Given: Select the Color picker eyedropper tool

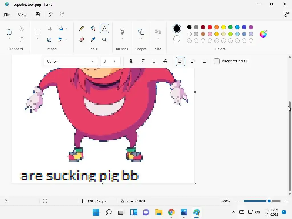Looking at the screenshot, I should 93,40.
